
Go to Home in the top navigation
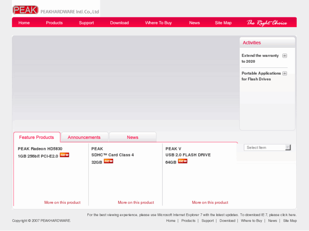(x=24, y=23)
